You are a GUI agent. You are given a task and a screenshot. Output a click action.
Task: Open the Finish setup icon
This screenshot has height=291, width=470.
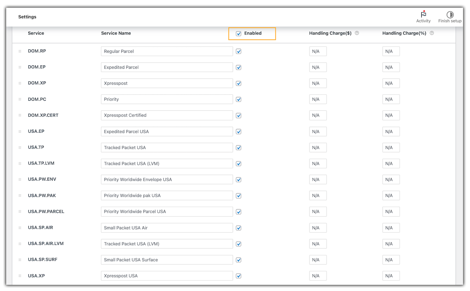(x=449, y=15)
